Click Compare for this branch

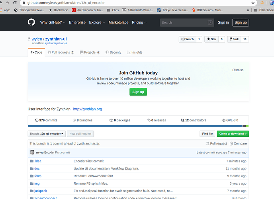(238, 144)
